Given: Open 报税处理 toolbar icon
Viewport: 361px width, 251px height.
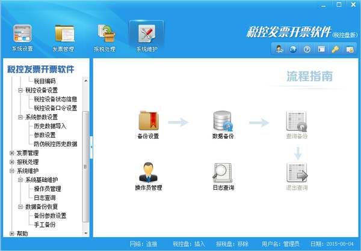Looking at the screenshot, I should [105, 36].
